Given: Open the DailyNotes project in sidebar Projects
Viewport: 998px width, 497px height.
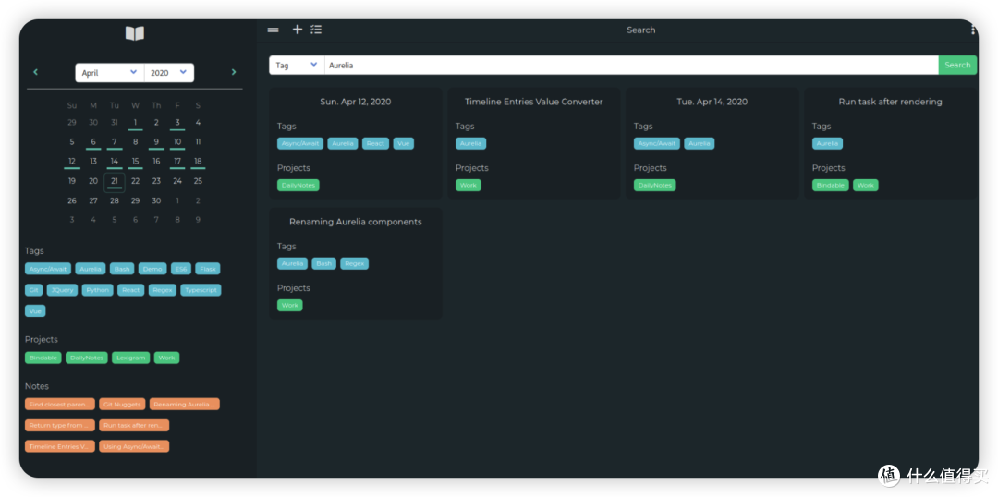Looking at the screenshot, I should tap(87, 358).
